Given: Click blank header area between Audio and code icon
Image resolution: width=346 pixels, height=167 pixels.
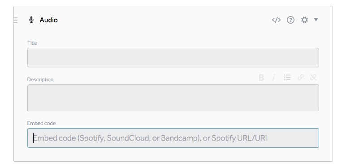Looking at the screenshot, I should click(164, 20).
